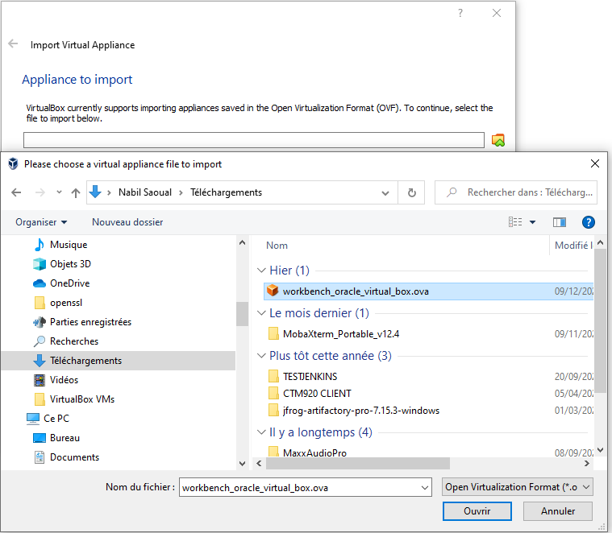Collapse the Hier (1) group
This screenshot has height=533, width=612.
(x=261, y=270)
